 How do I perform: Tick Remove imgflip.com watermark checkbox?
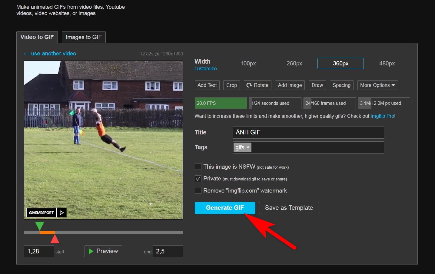[x=198, y=190]
